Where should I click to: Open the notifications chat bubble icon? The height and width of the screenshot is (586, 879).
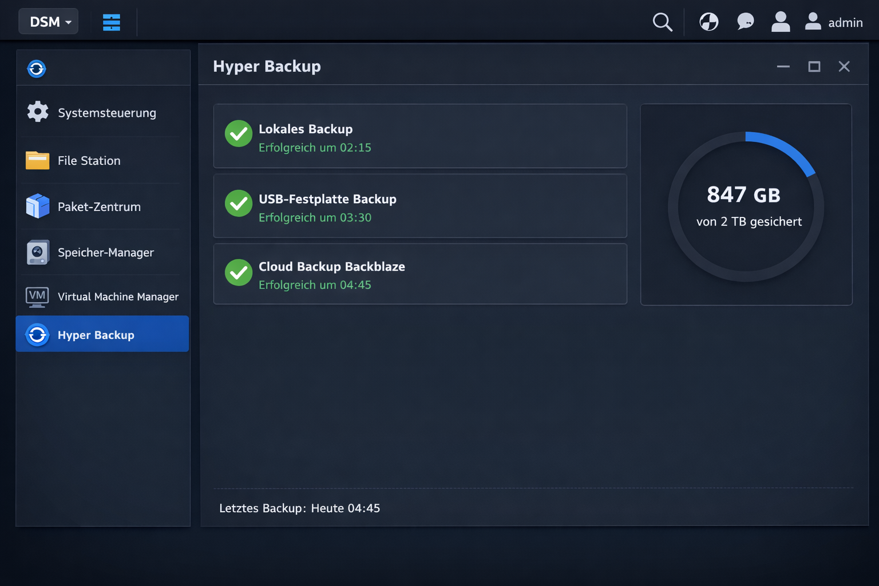tap(745, 22)
